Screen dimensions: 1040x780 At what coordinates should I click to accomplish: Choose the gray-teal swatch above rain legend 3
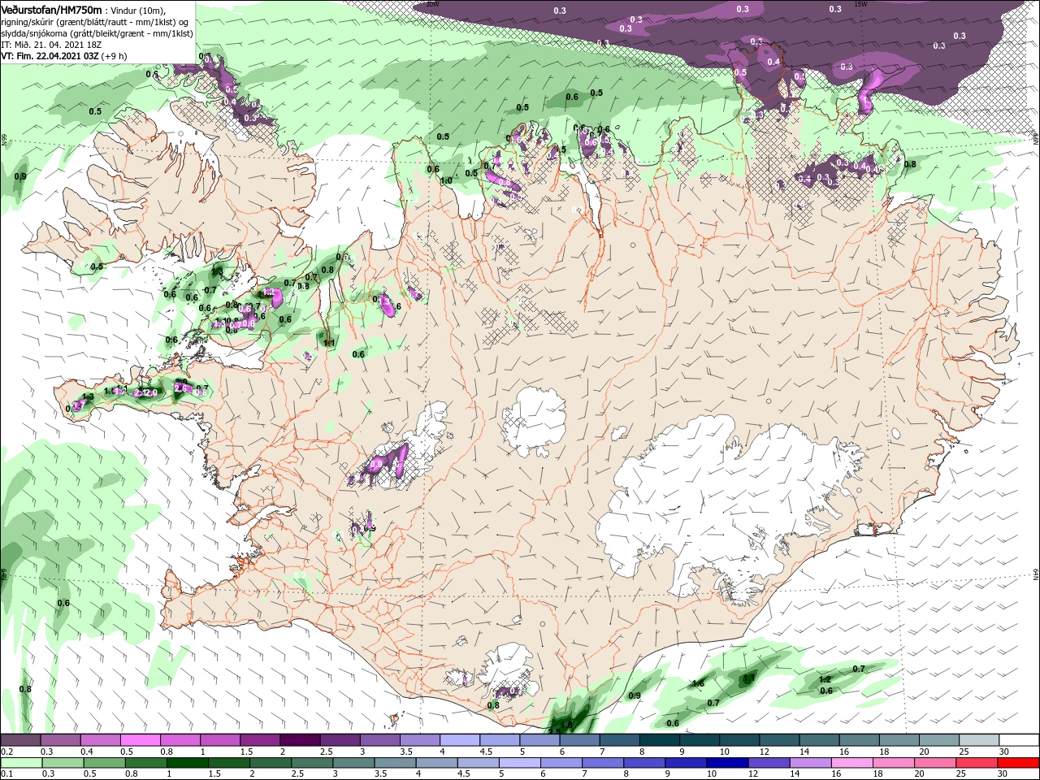pos(354,763)
